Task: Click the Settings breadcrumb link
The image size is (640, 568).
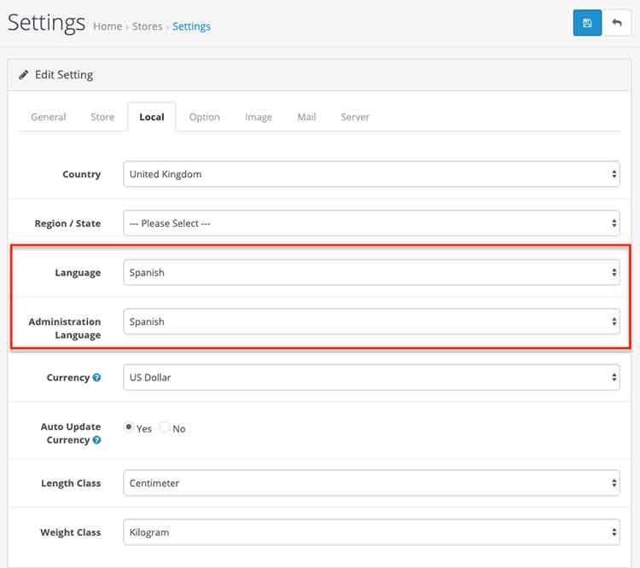Action: tap(191, 26)
